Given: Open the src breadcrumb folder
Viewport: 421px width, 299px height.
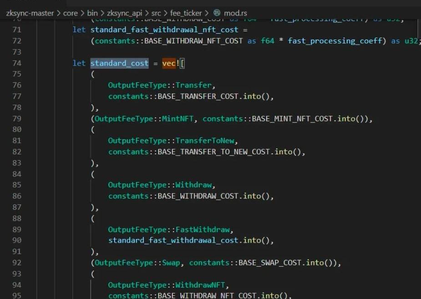Looking at the screenshot, I should tap(156, 13).
